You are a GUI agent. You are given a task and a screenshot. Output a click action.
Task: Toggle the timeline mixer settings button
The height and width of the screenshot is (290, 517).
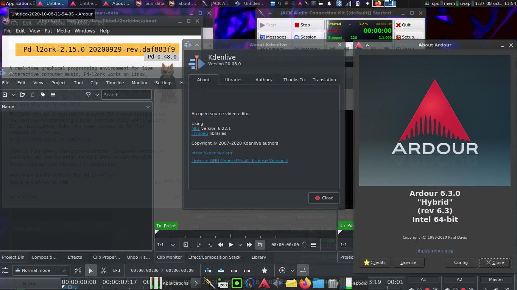302,270
